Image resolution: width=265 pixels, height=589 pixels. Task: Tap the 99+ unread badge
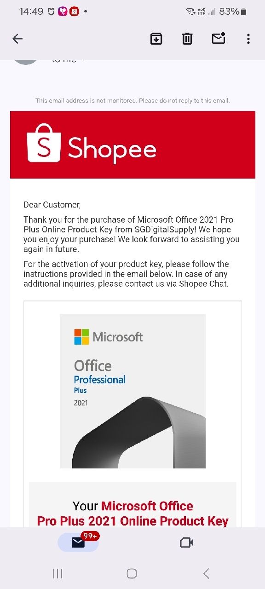point(90,536)
